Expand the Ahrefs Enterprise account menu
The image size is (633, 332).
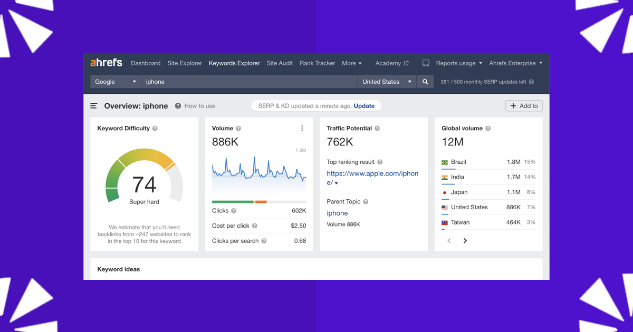pyautogui.click(x=515, y=63)
